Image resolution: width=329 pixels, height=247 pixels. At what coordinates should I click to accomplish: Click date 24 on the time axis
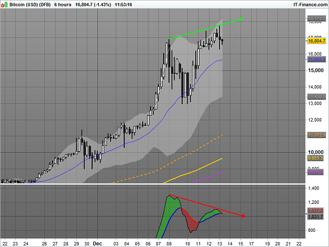tap(26, 244)
